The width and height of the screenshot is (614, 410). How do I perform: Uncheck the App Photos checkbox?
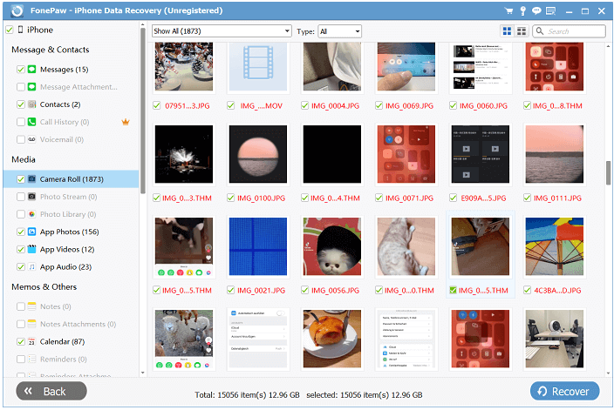[21, 232]
